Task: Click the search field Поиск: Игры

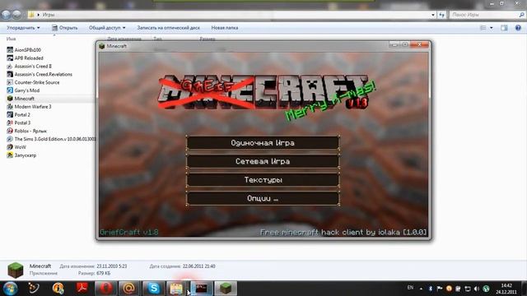Action: (487, 15)
